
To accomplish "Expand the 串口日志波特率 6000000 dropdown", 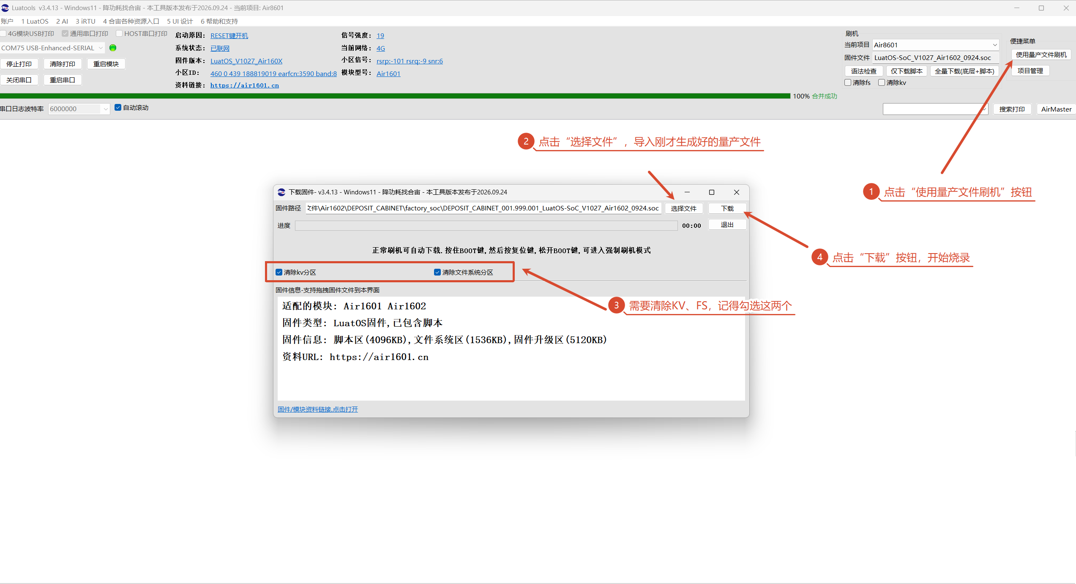I will coord(106,109).
